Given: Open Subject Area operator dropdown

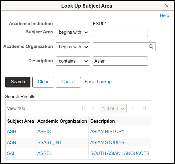Looking at the screenshot, I should (x=73, y=32).
